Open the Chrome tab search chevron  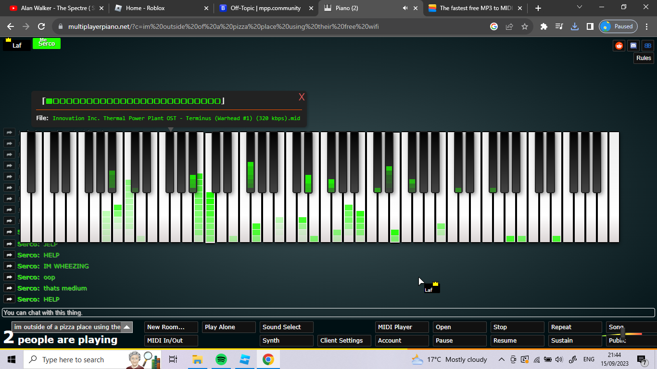click(x=580, y=7)
